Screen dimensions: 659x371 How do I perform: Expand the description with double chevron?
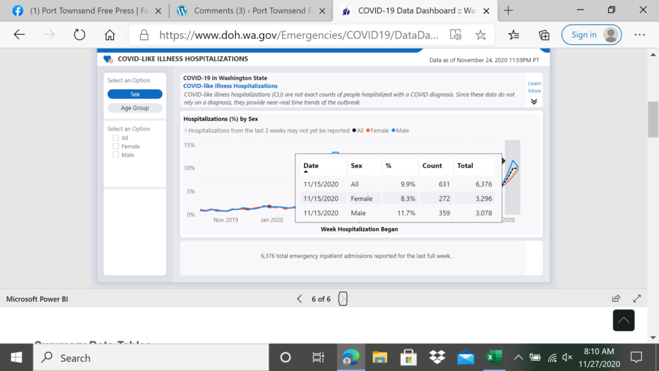(534, 101)
